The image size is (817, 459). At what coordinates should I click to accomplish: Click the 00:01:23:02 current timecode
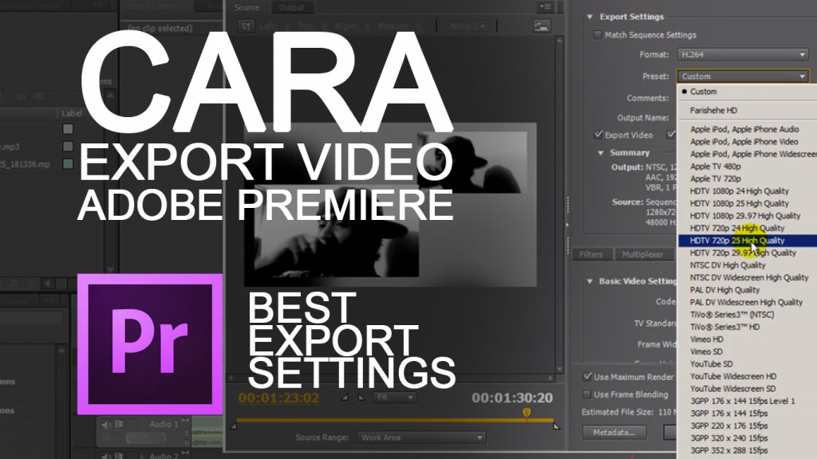click(x=278, y=398)
